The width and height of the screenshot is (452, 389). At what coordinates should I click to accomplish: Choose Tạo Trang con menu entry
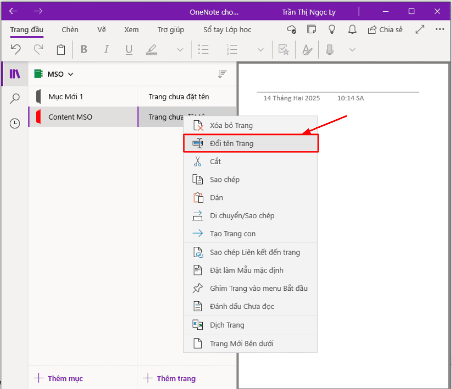point(250,234)
